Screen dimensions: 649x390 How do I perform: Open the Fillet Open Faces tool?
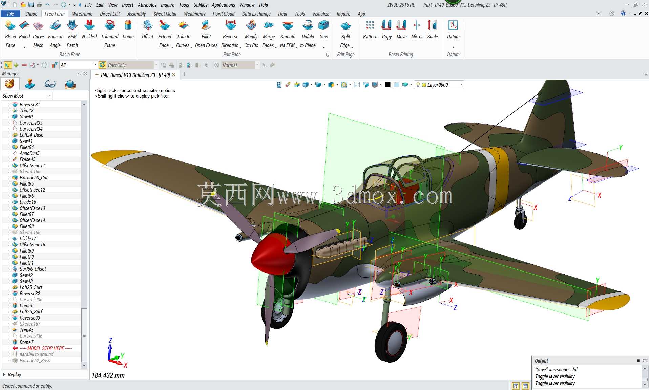(206, 34)
